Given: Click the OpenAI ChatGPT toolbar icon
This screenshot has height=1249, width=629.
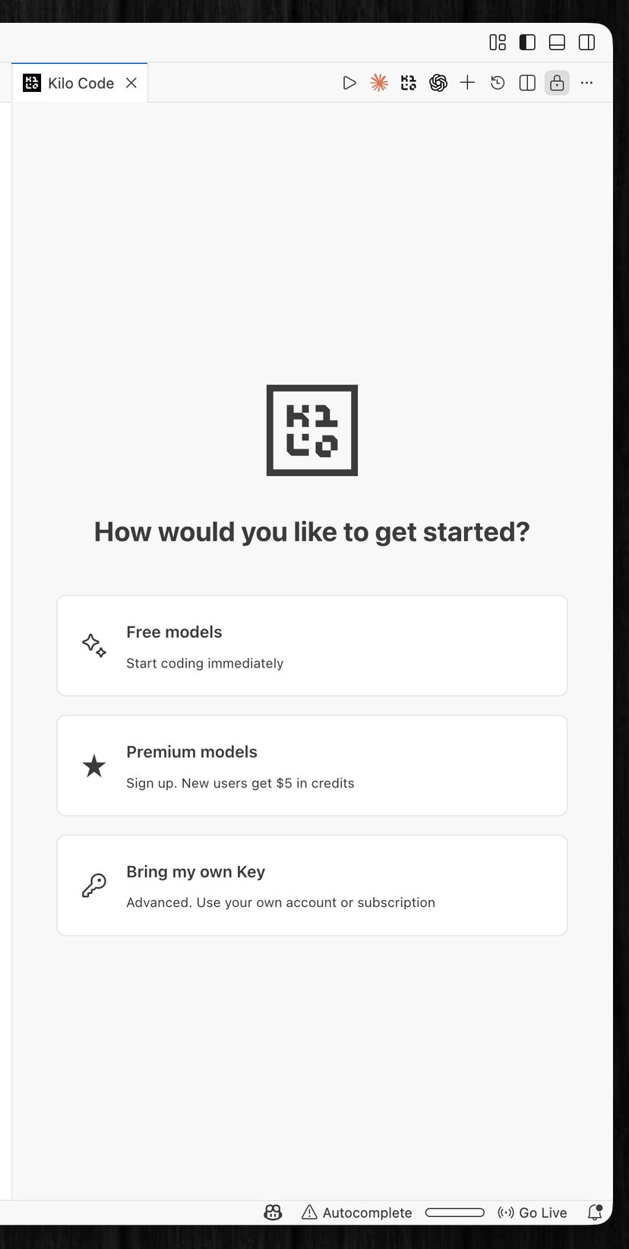Looking at the screenshot, I should pyautogui.click(x=438, y=83).
